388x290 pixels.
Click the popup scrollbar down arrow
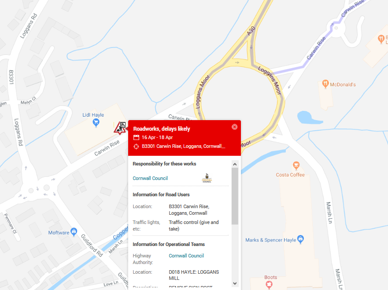tap(235, 283)
